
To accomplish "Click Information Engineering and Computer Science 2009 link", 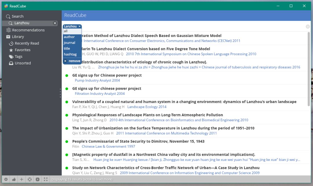I will [x=190, y=173].
